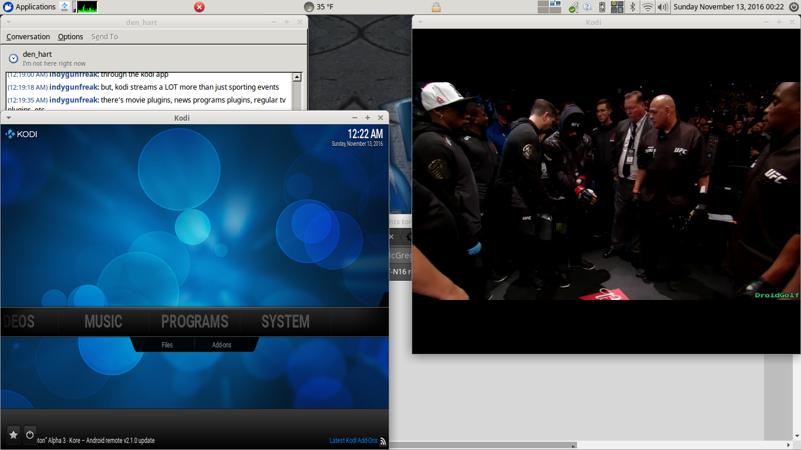801x450 pixels.
Task: Open window menu arrow of Kodi video window
Action: point(420,22)
